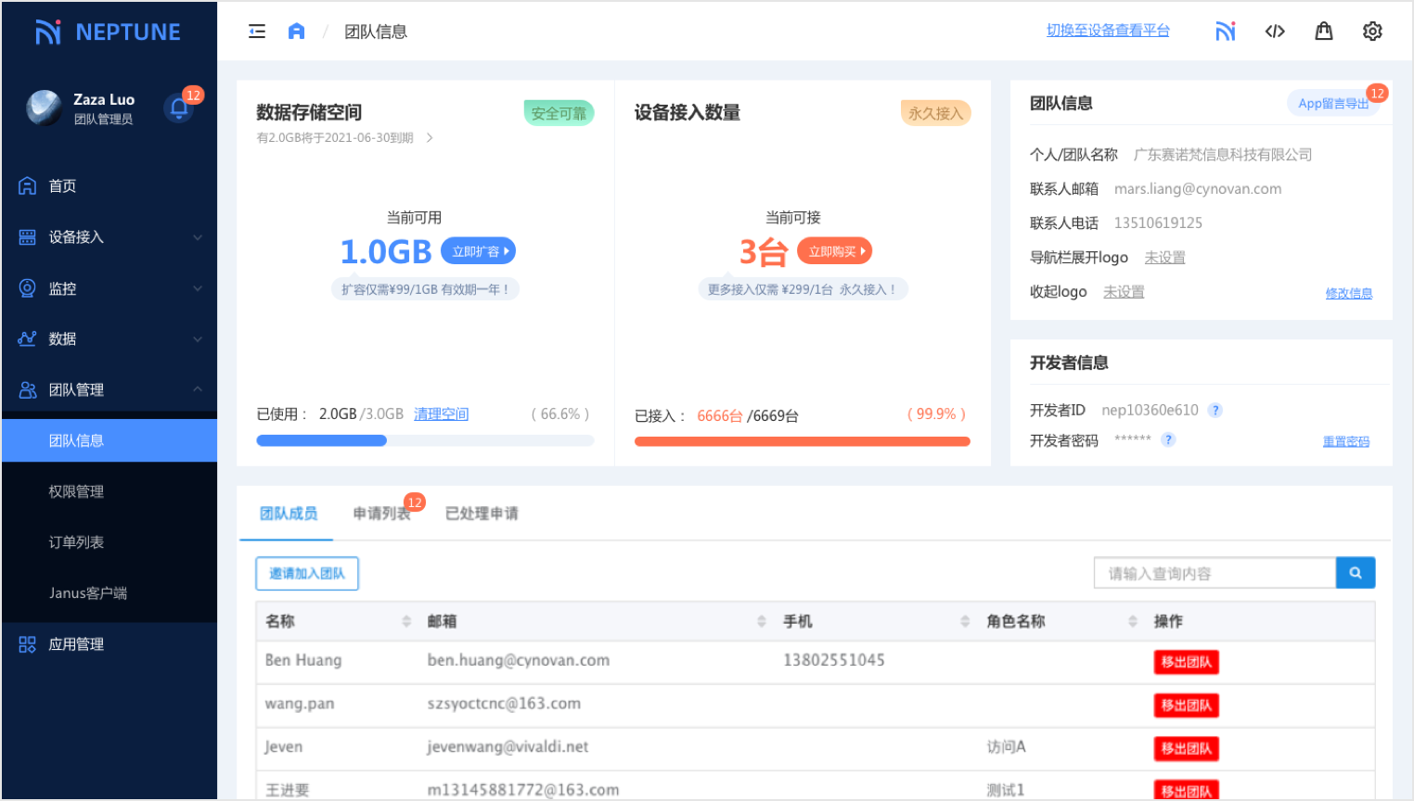Viewport: 1414px width, 801px height.
Task: Click the notification bell icon
Action: [178, 108]
